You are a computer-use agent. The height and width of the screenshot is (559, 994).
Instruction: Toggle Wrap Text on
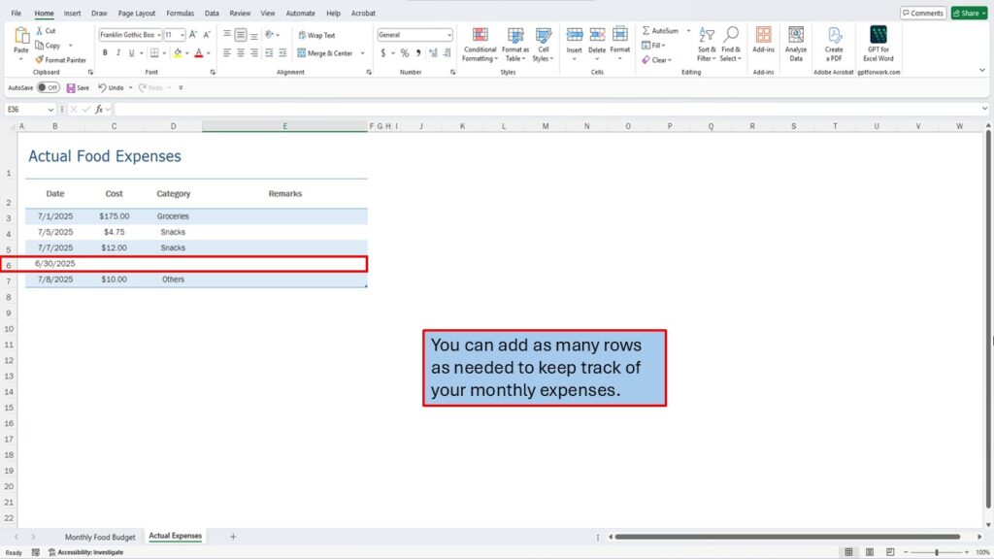pos(316,35)
